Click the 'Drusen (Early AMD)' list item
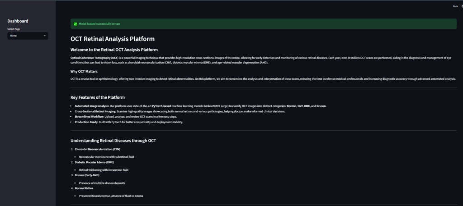This screenshot has height=206, width=463. coord(87,175)
